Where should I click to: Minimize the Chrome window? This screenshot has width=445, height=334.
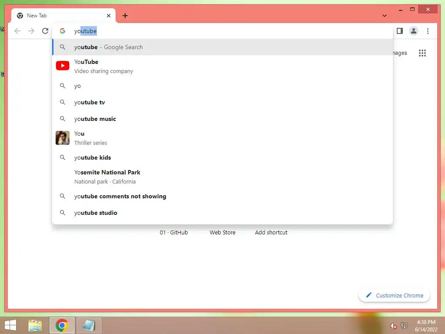click(400, 10)
